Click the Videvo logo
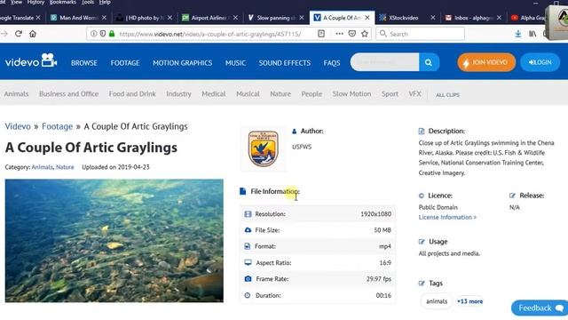Image resolution: width=568 pixels, height=320 pixels. click(x=31, y=61)
